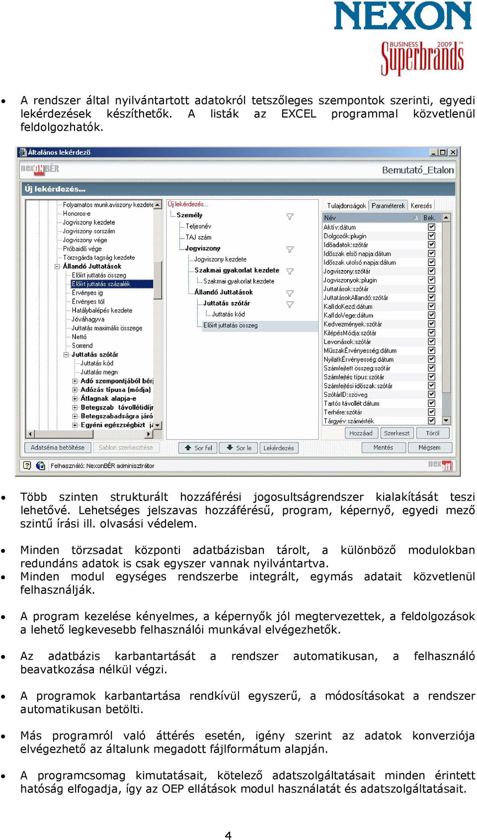This screenshot has height=840, width=477.
Task: Select Nettó in left tree
Action: pyautogui.click(x=79, y=337)
